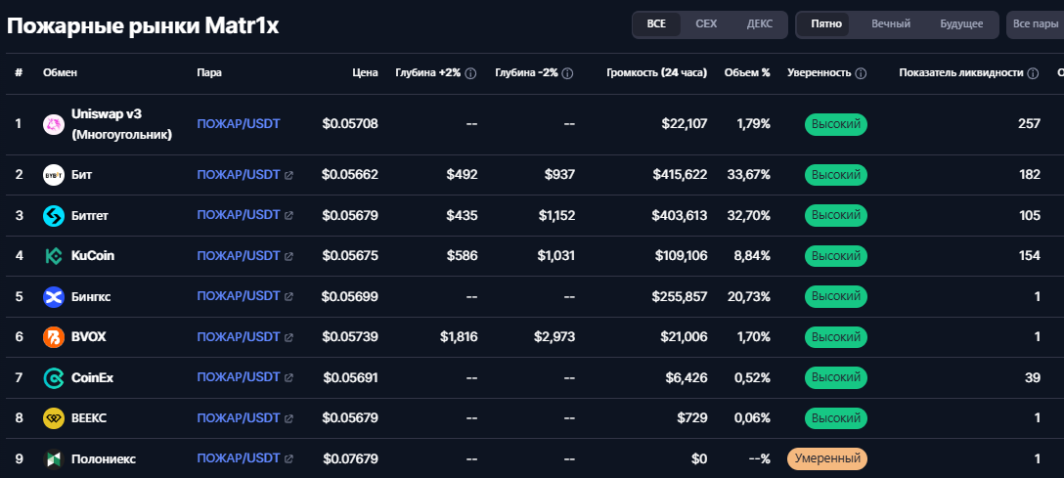This screenshot has width=1064, height=478.
Task: Click the BEEKC exchange logo
Action: (54, 418)
